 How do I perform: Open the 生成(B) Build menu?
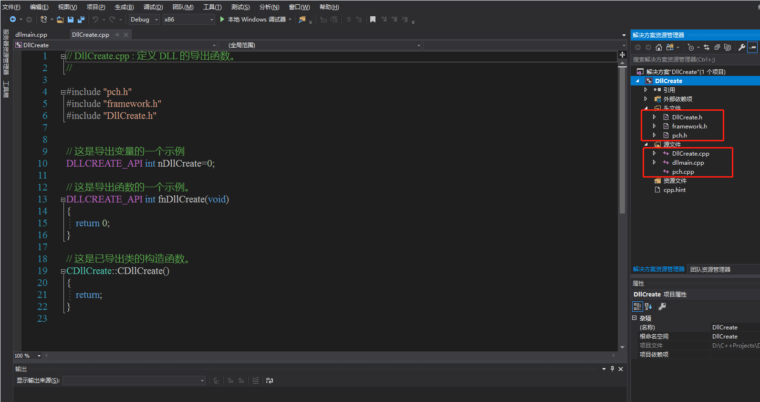(124, 7)
